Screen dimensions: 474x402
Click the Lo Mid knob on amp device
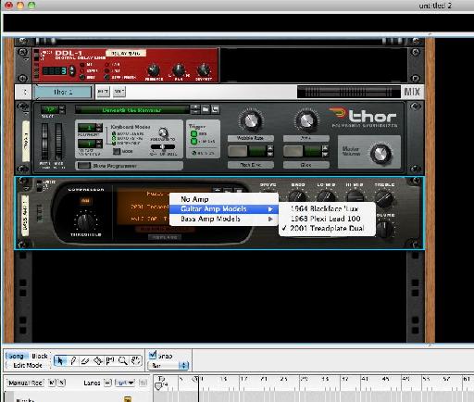click(x=326, y=196)
